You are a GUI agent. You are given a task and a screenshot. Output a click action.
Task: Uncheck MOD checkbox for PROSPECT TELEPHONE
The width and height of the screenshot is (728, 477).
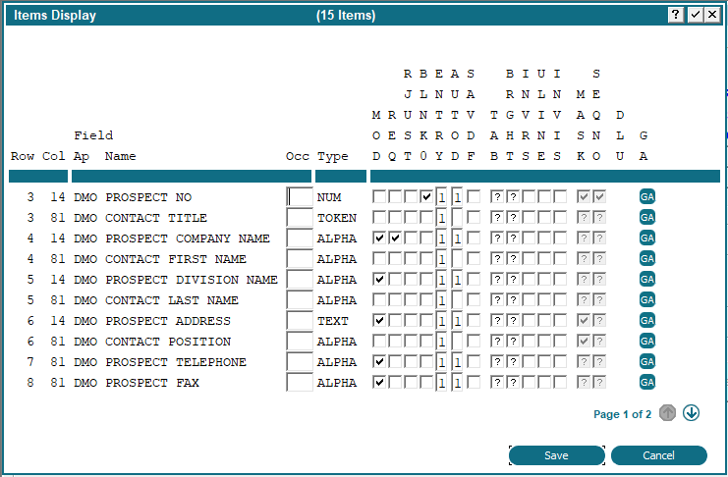coord(379,361)
